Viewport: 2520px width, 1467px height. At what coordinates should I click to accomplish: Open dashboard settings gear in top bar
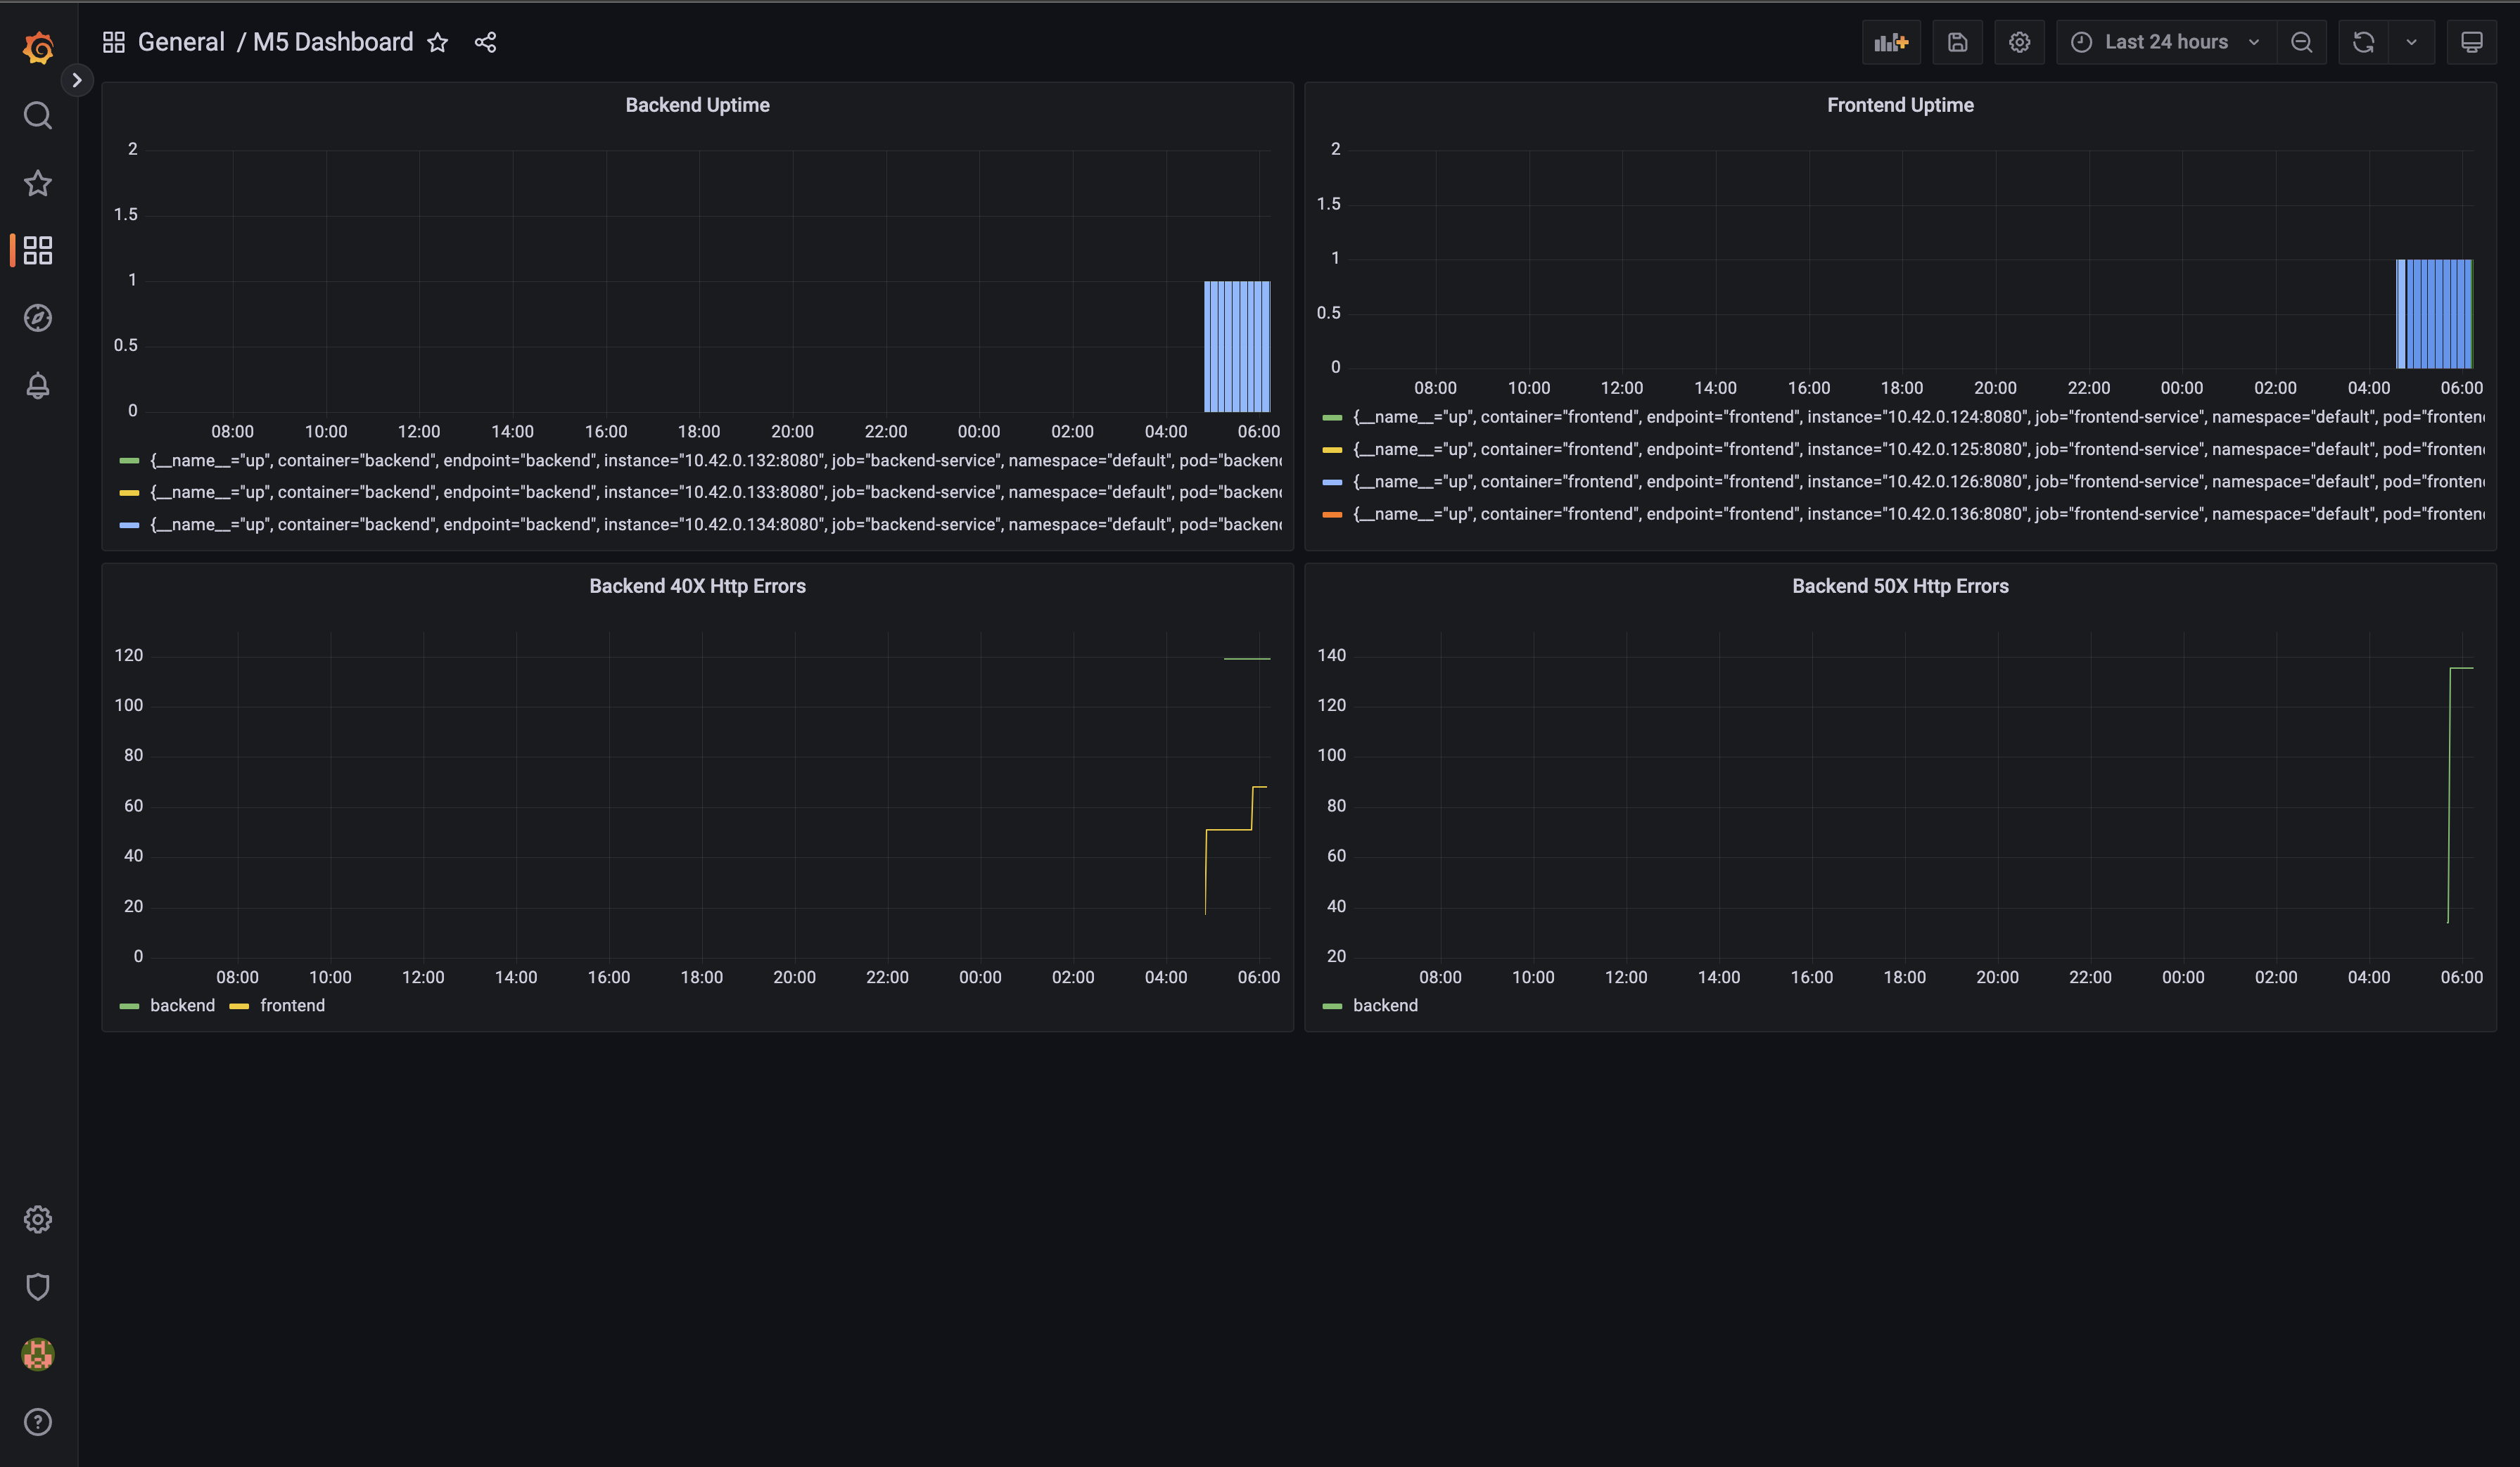pyautogui.click(x=2019, y=42)
